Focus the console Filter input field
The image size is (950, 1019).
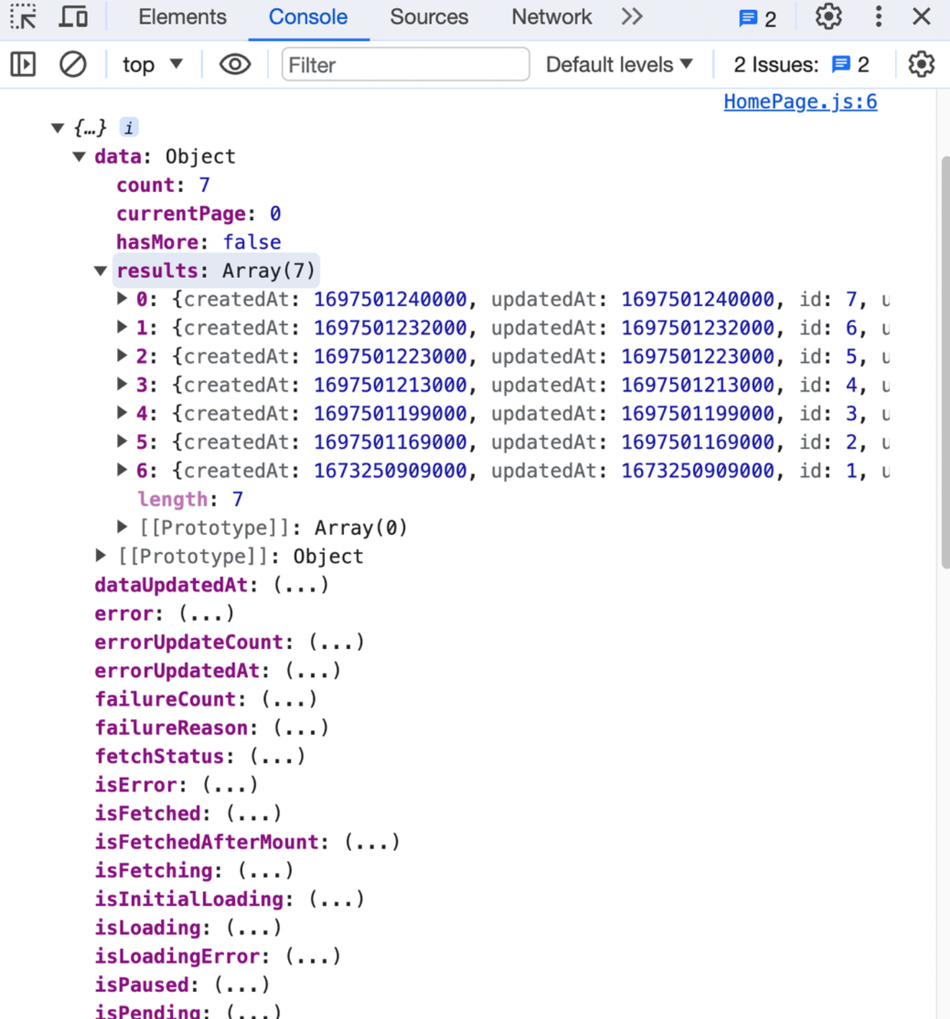point(405,65)
